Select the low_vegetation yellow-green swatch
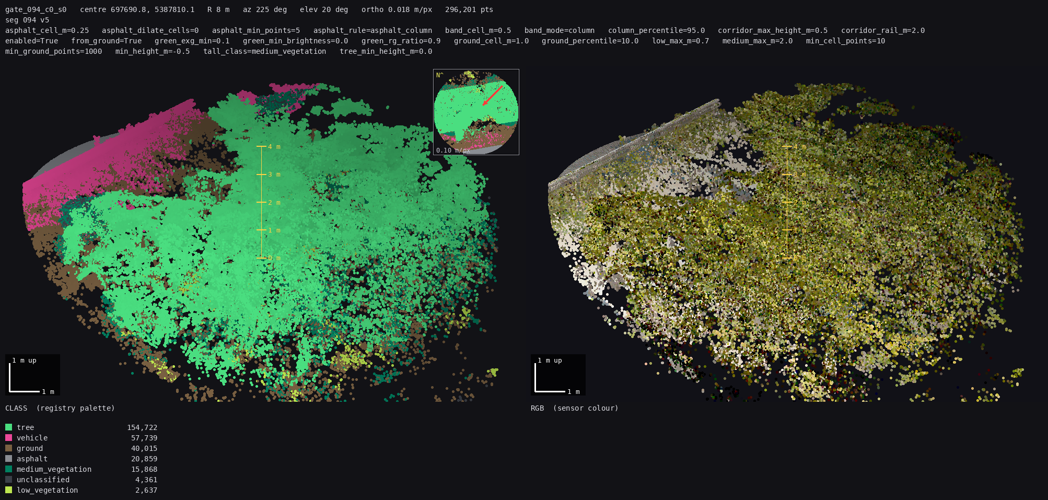The image size is (1048, 500). (8, 490)
